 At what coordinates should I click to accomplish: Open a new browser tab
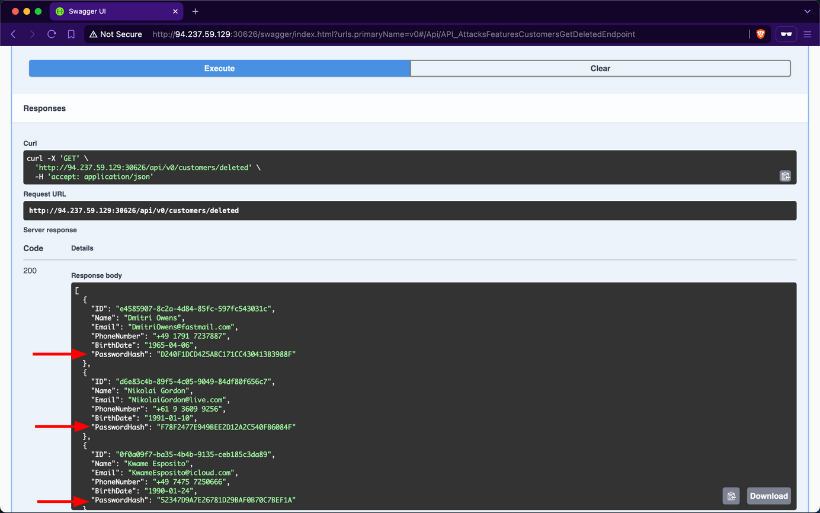pos(196,11)
